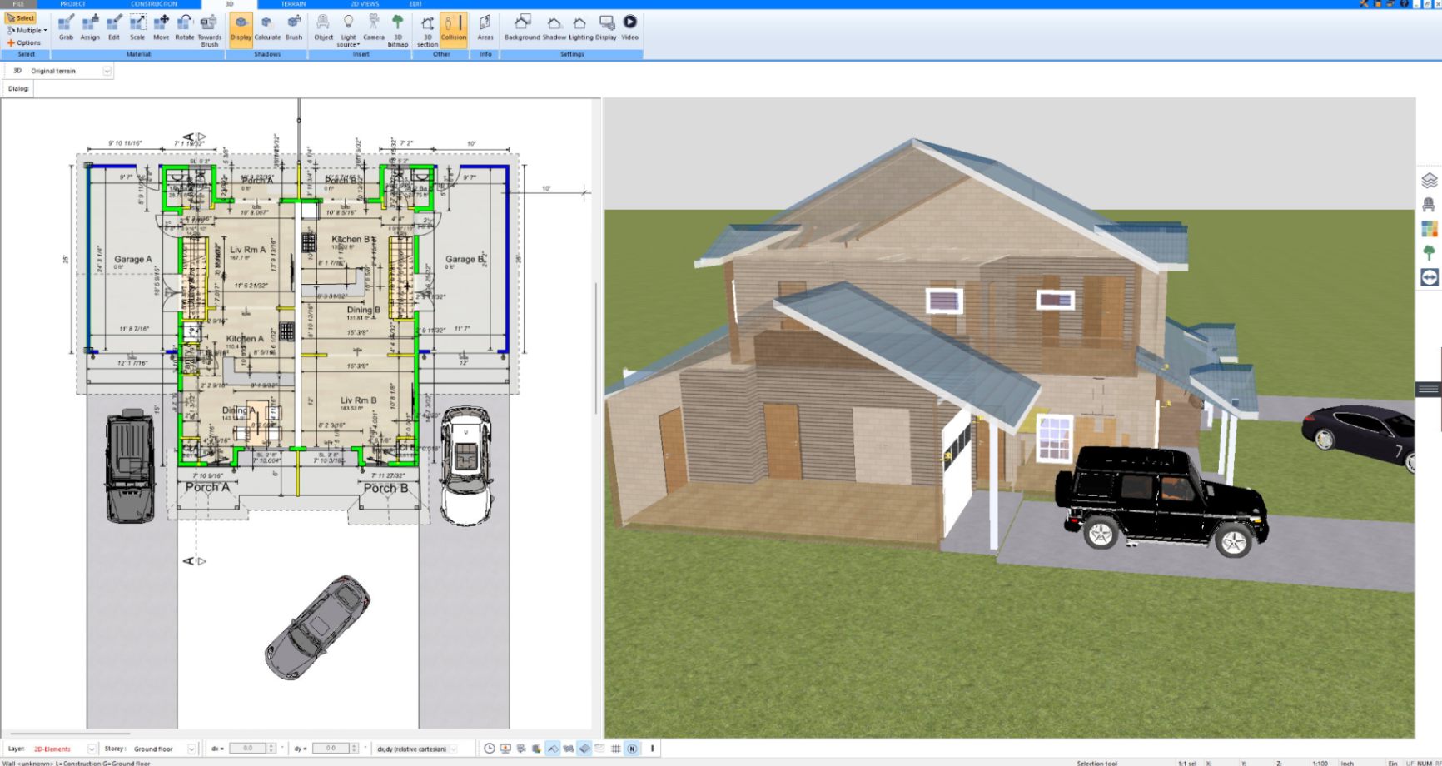
Task: Click the Assign material icon
Action: click(x=90, y=27)
